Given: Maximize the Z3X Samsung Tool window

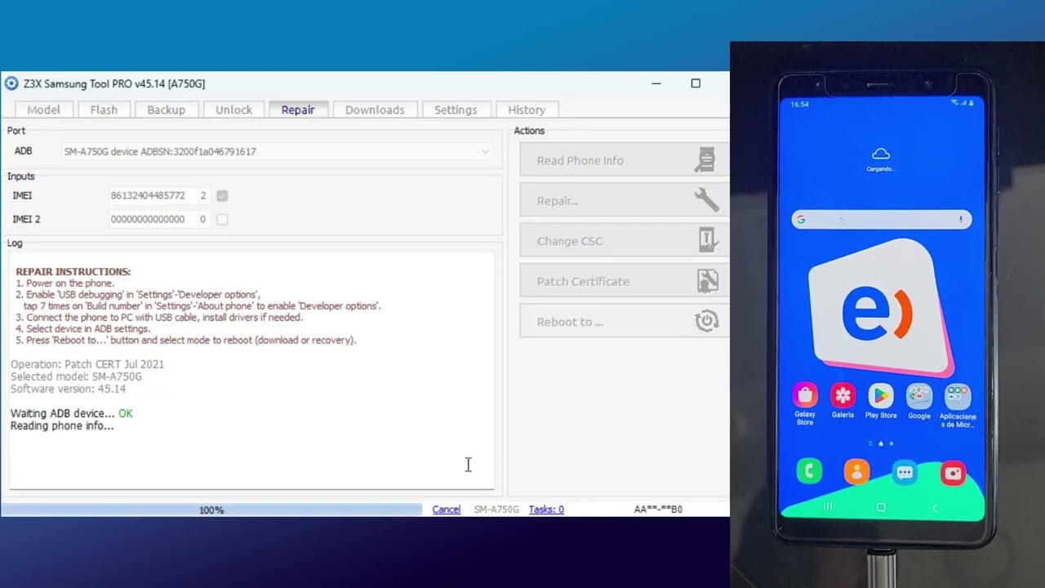Looking at the screenshot, I should [696, 83].
